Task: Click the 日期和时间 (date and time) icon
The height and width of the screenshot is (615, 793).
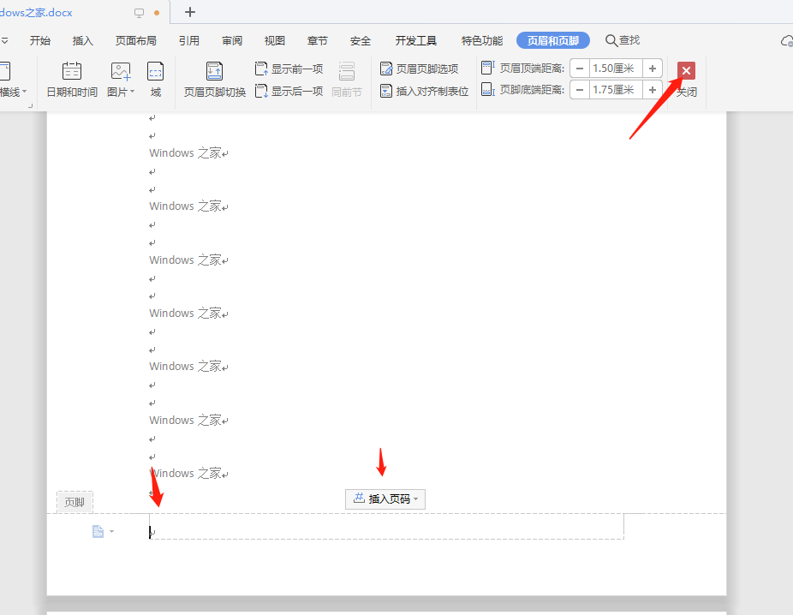Action: point(72,72)
